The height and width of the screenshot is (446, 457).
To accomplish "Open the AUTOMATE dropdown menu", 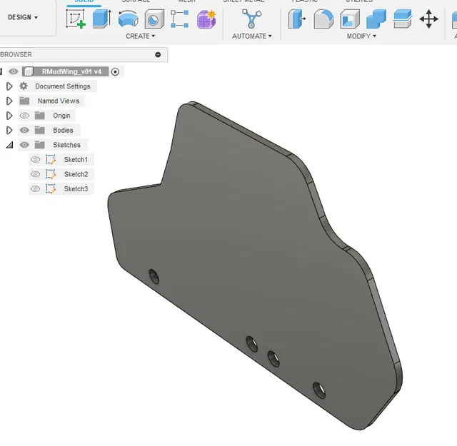I will [x=252, y=36].
